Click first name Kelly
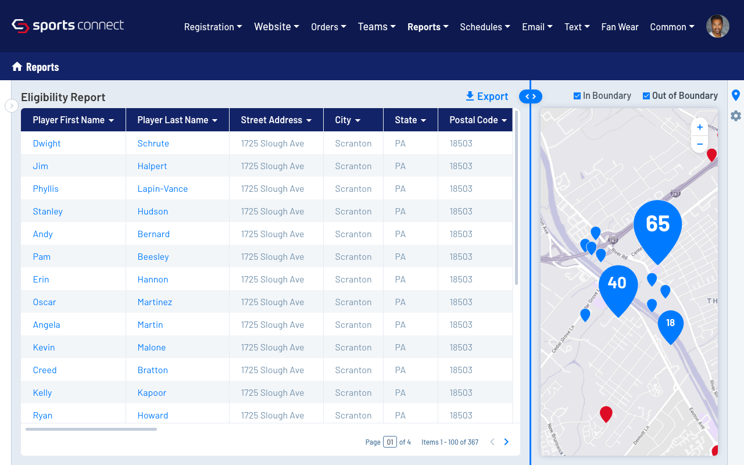744x465 pixels. point(42,393)
